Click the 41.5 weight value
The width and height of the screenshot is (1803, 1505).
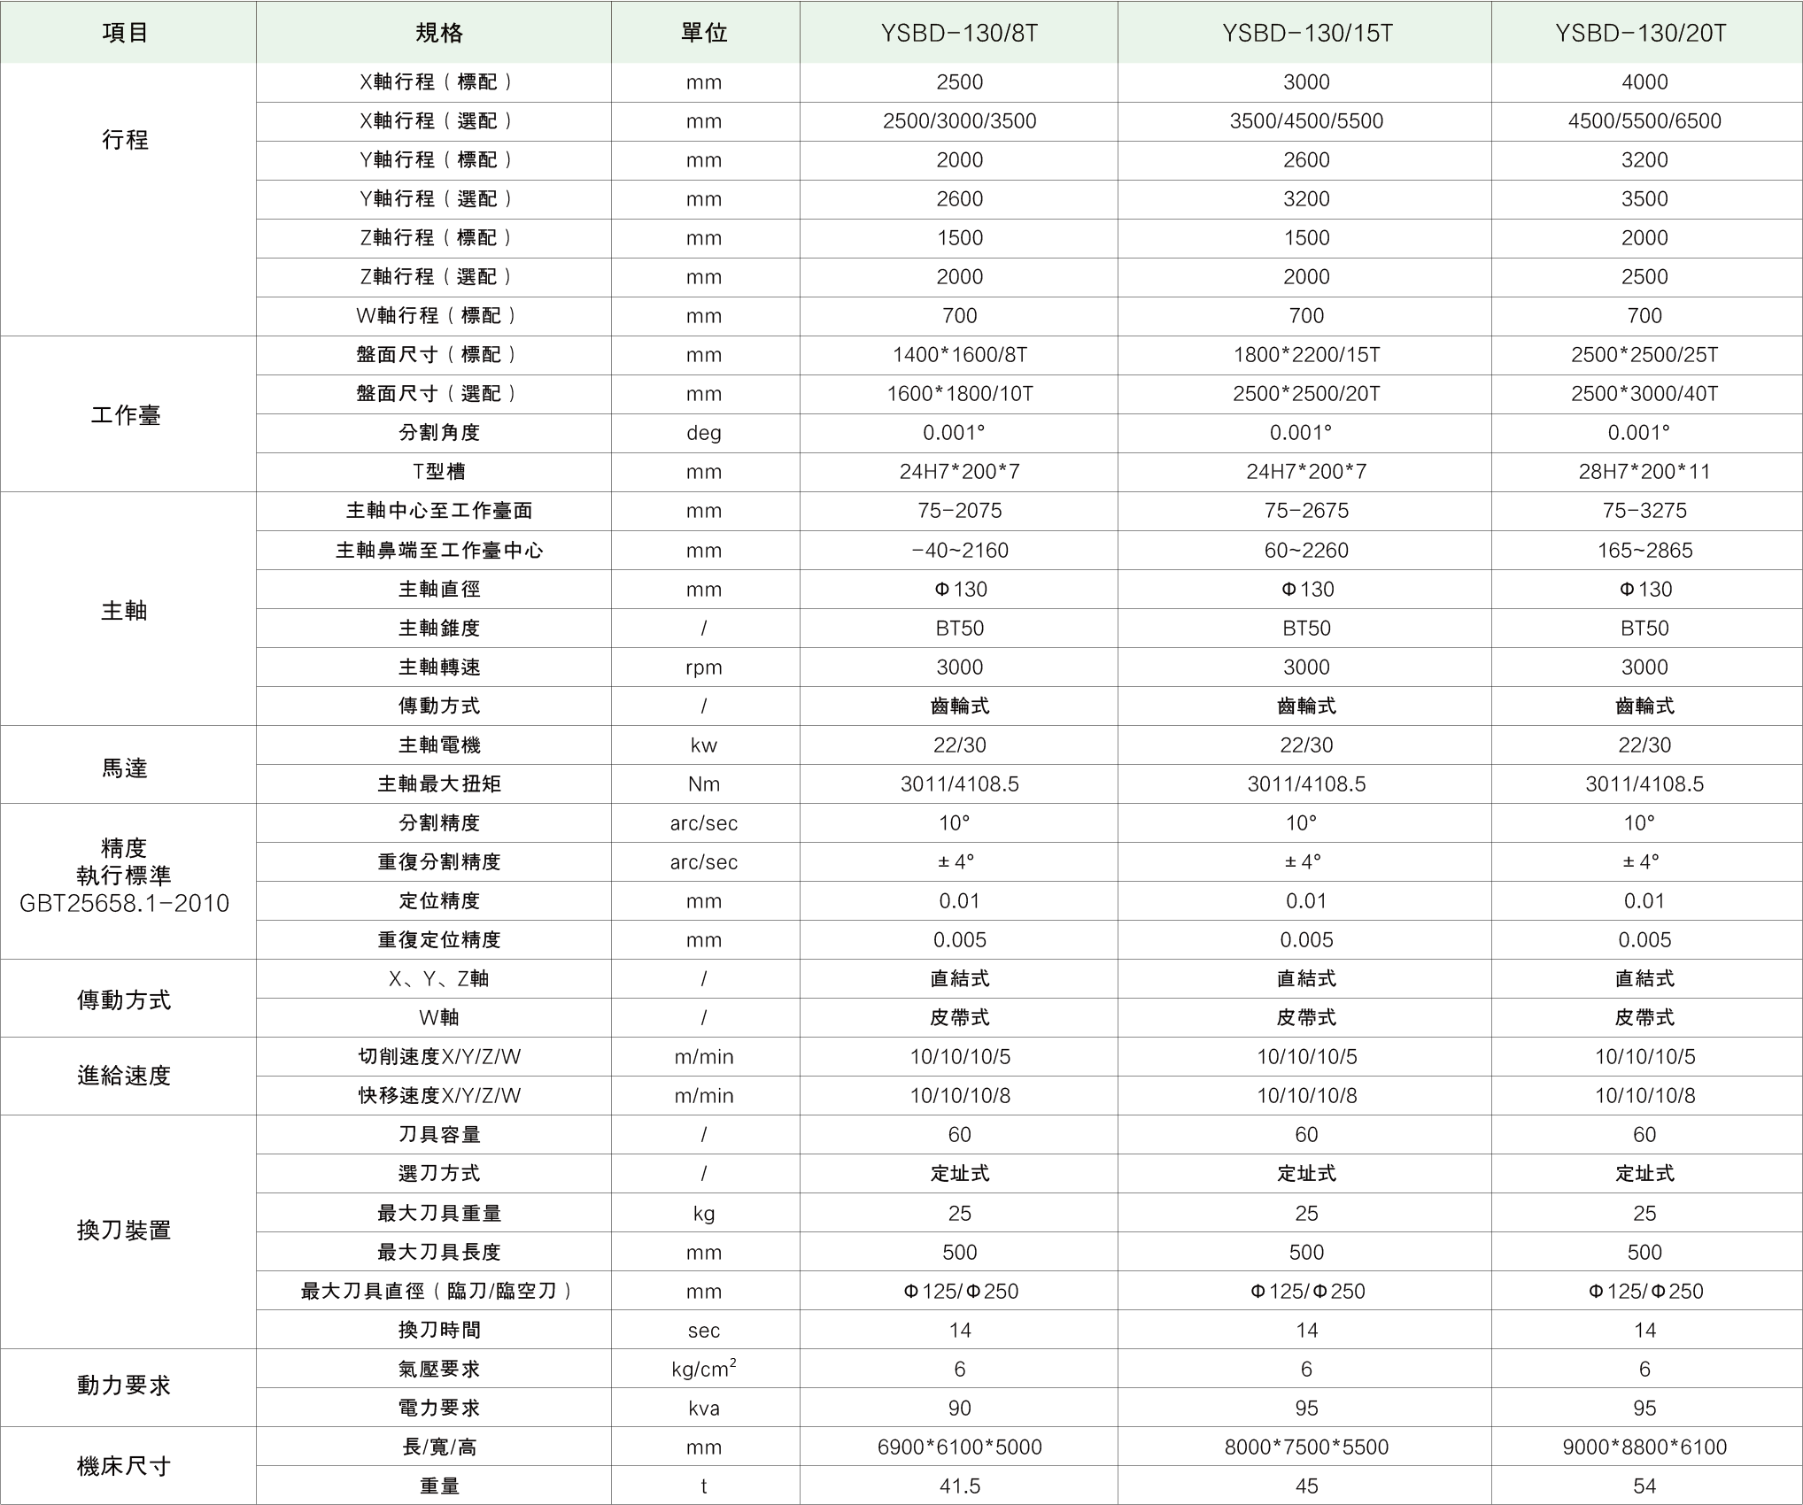[959, 1486]
